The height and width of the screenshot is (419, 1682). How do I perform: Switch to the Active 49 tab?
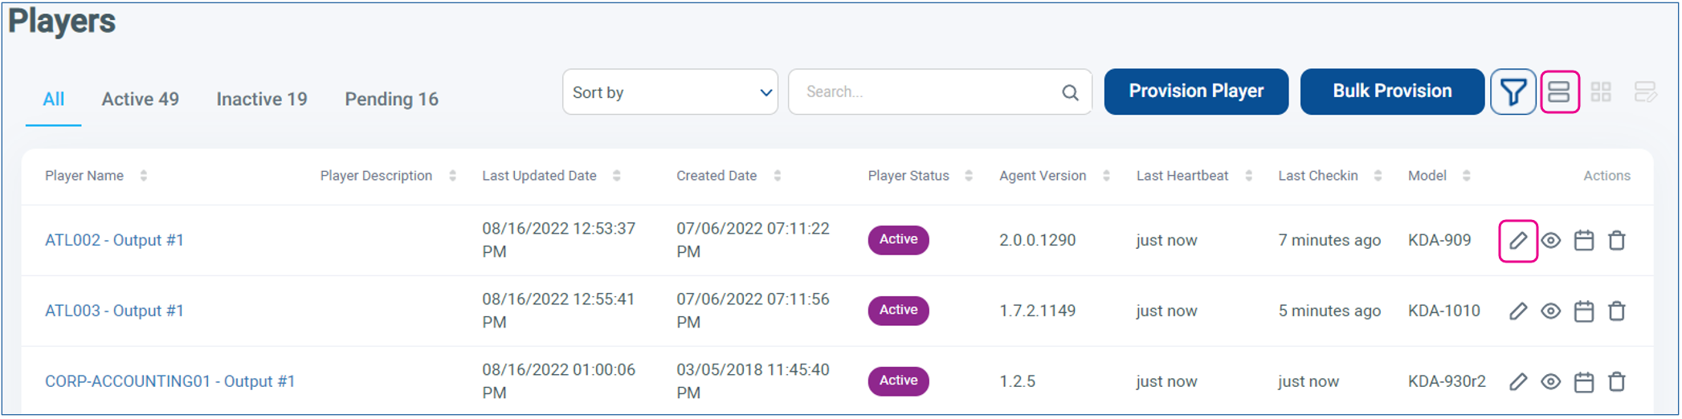140,100
